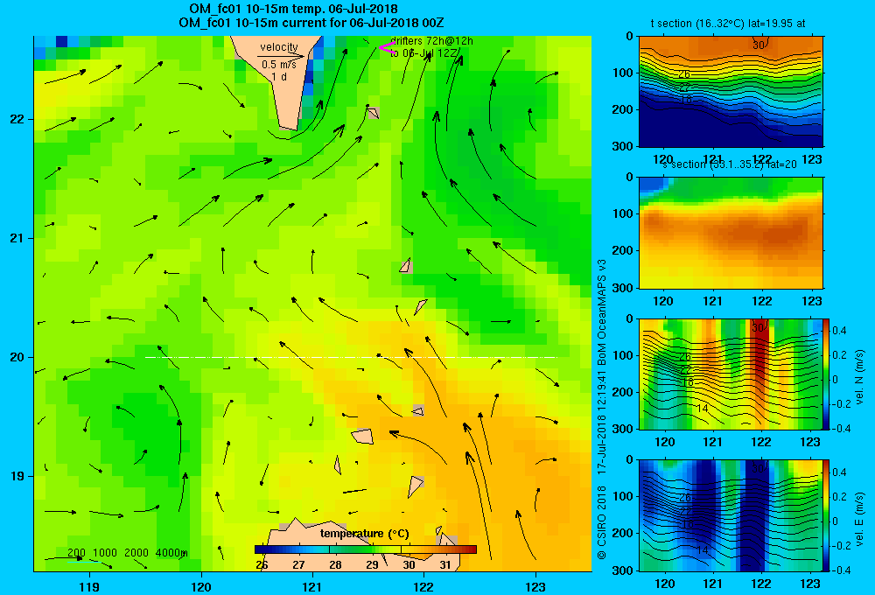Click the 'to 06-Jul 12Z' label
875x595 pixels.
423,53
